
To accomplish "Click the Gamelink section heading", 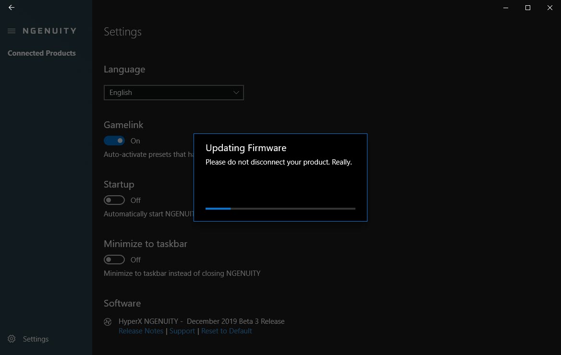I will point(123,125).
